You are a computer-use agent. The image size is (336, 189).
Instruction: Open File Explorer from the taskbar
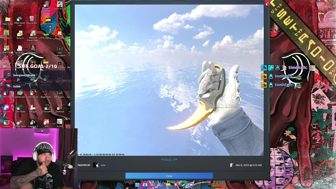[168, 185]
